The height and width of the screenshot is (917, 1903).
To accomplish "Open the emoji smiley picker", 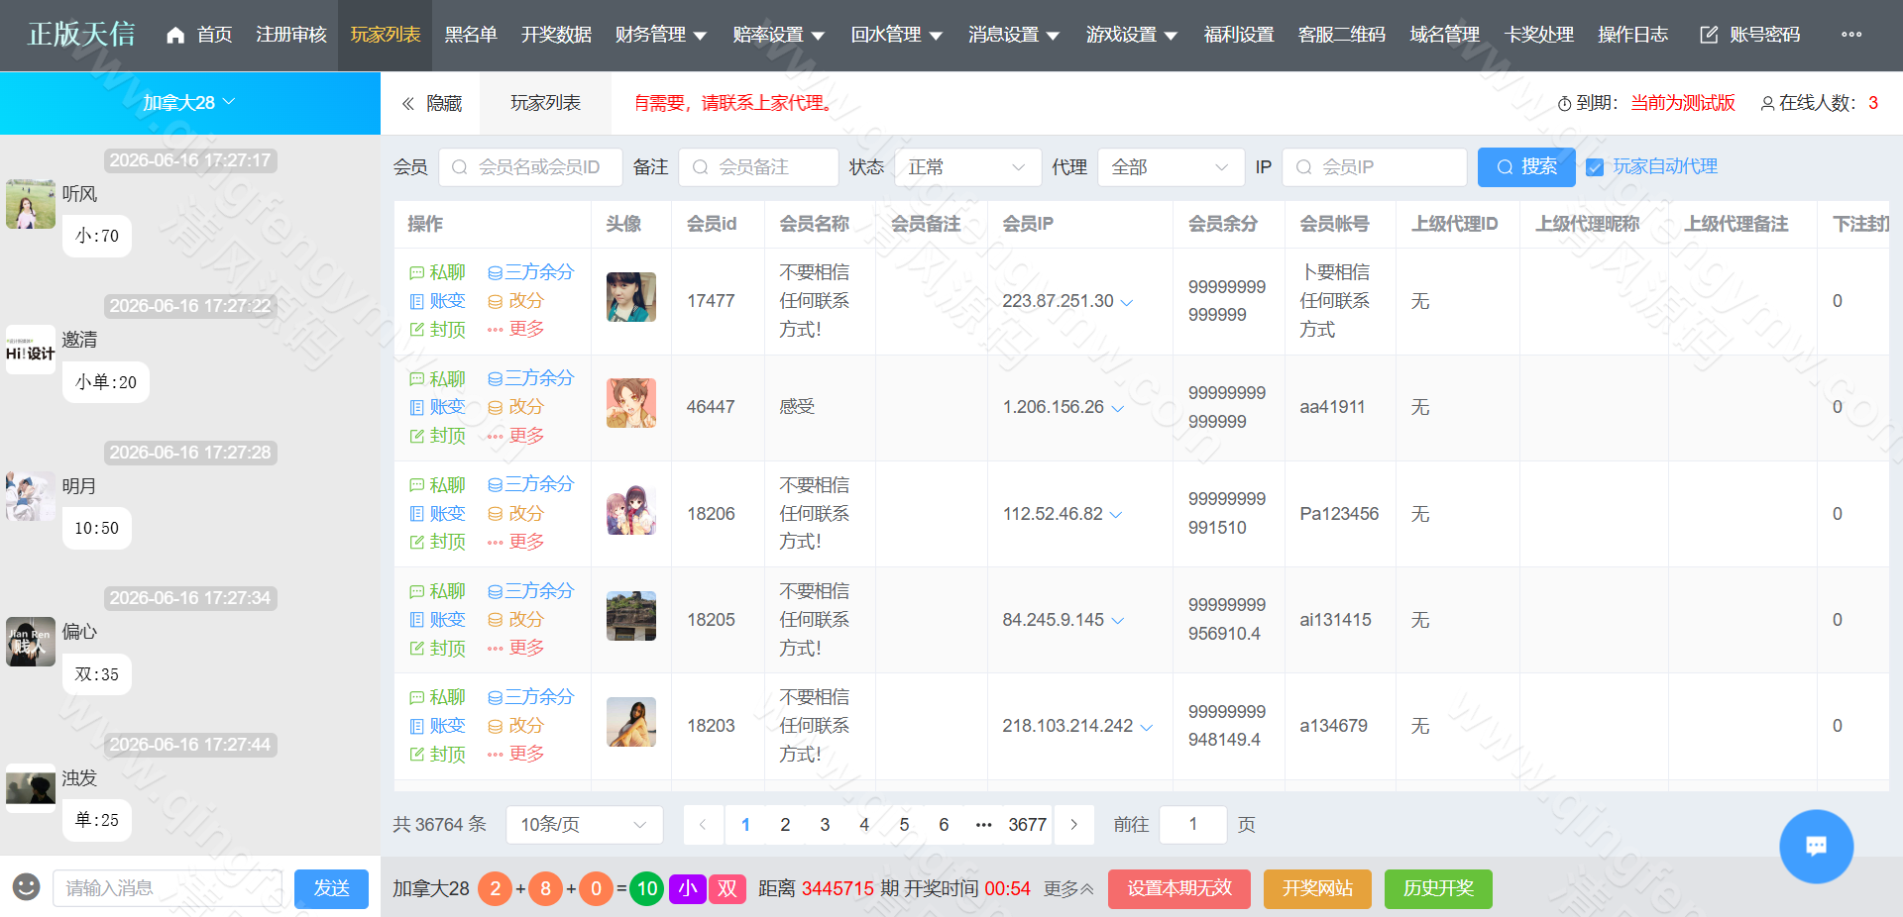I will tap(26, 886).
